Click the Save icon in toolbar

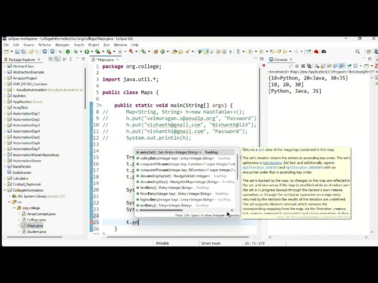point(17,51)
